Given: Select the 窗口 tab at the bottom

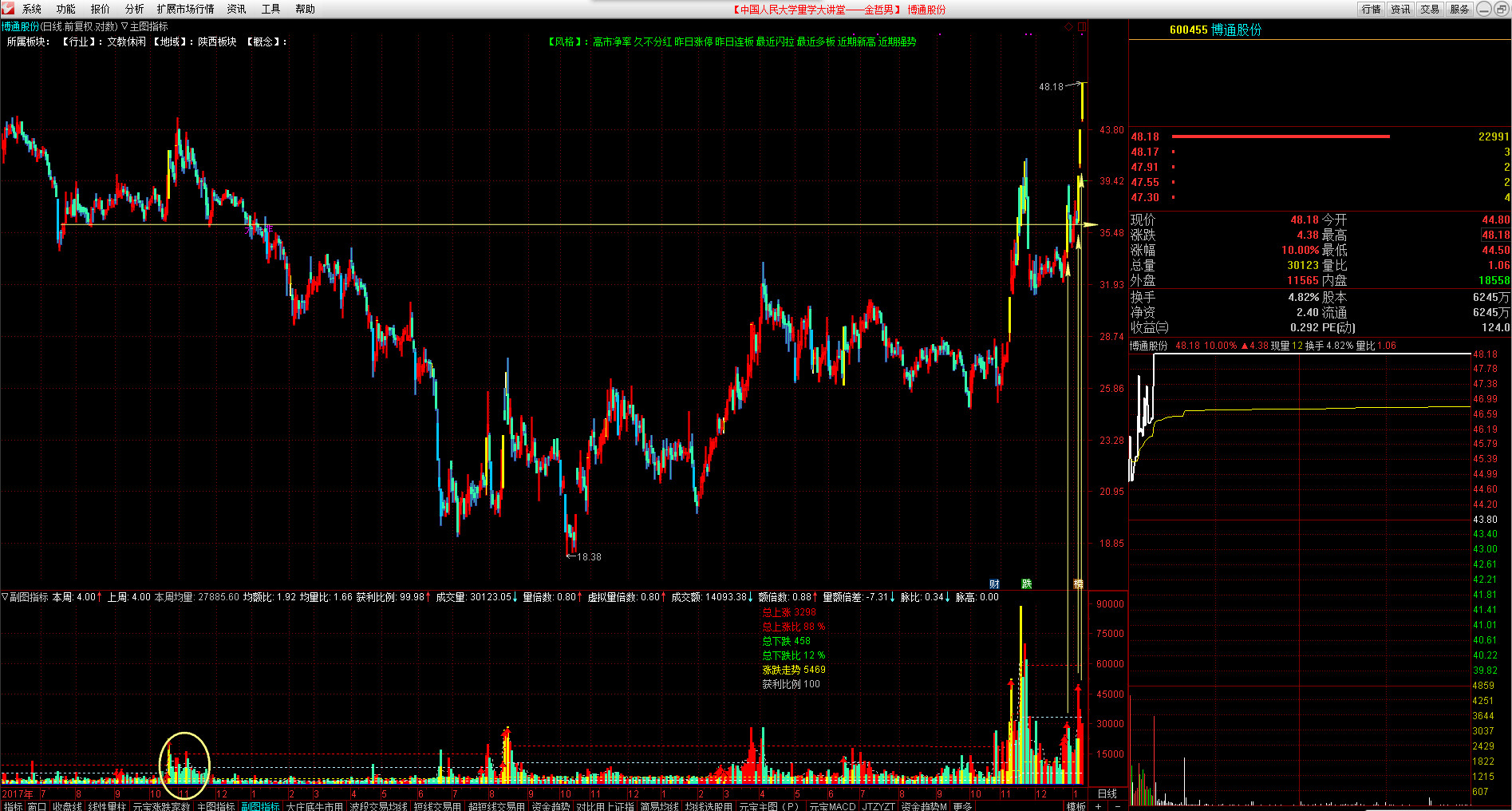Looking at the screenshot, I should tap(37, 805).
